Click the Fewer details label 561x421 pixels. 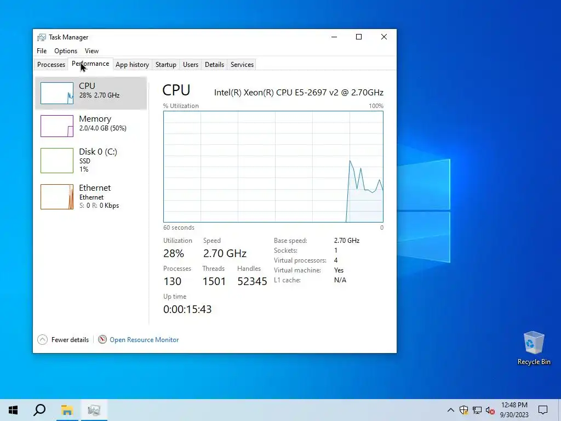(x=70, y=340)
